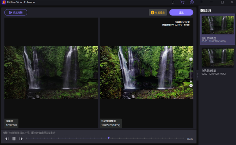Click the HitPaw app logo icon

(3, 2)
